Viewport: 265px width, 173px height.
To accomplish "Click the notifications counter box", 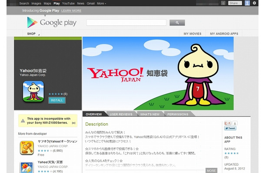I will (223, 3).
